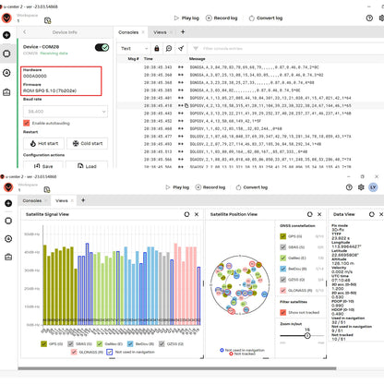This screenshot has width=384, height=384.
Task: Open the Text console type dropdown
Action: pos(134,48)
